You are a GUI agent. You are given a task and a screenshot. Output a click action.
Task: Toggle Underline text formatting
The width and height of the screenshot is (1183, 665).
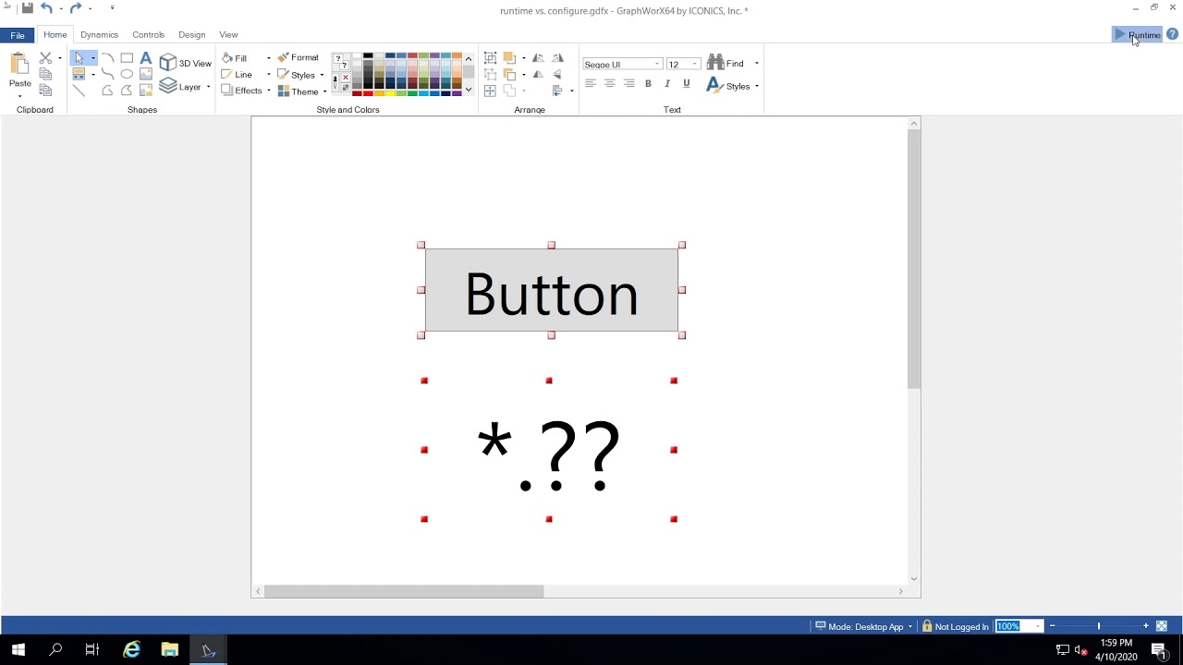(x=686, y=84)
